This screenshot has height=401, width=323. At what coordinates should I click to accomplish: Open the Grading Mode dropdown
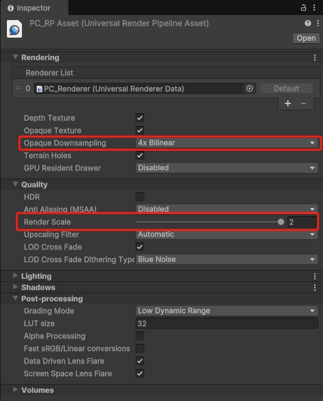(x=227, y=311)
